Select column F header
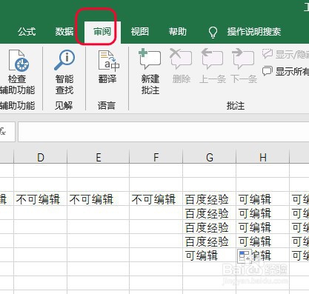The image size is (309, 294). tap(156, 157)
